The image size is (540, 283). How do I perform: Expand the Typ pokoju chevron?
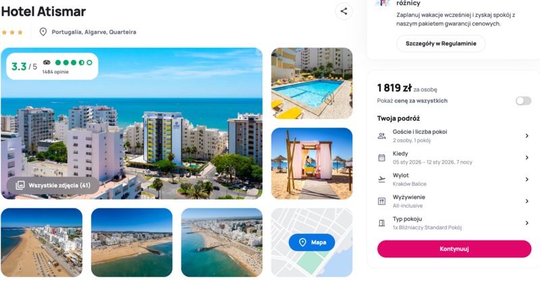click(527, 223)
